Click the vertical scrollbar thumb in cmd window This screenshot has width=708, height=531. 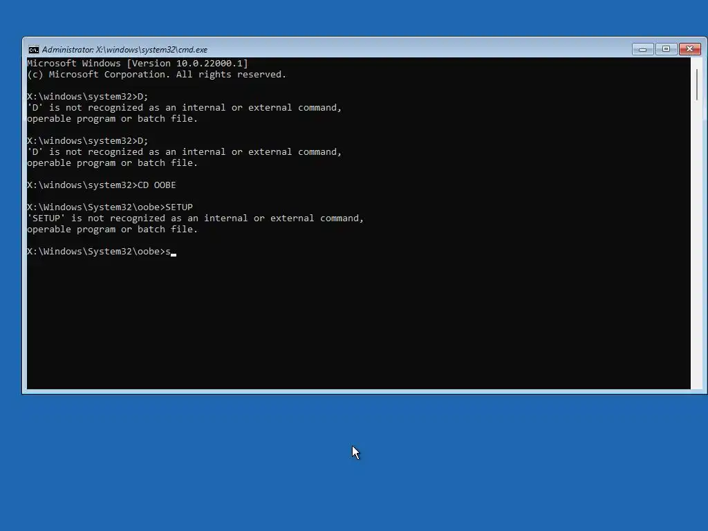[697, 85]
